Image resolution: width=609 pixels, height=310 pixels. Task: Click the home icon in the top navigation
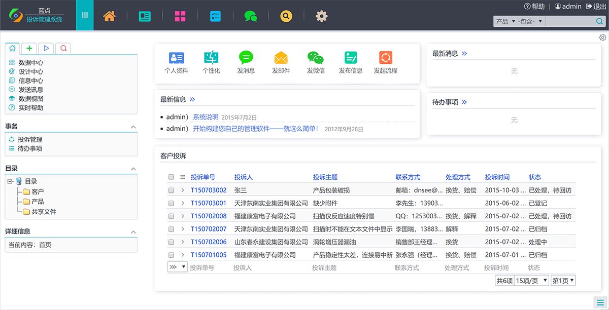[x=109, y=16]
